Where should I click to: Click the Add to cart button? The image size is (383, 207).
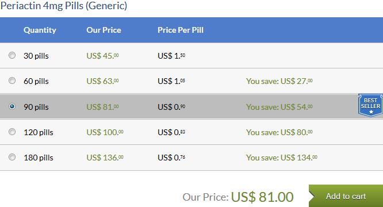click(x=346, y=196)
